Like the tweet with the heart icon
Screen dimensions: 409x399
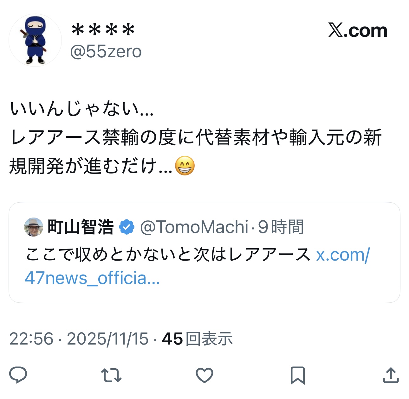tap(204, 376)
